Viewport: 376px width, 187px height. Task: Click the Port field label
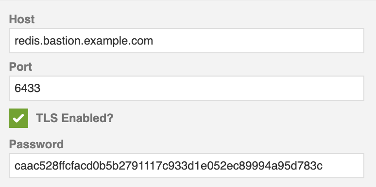[x=20, y=67]
